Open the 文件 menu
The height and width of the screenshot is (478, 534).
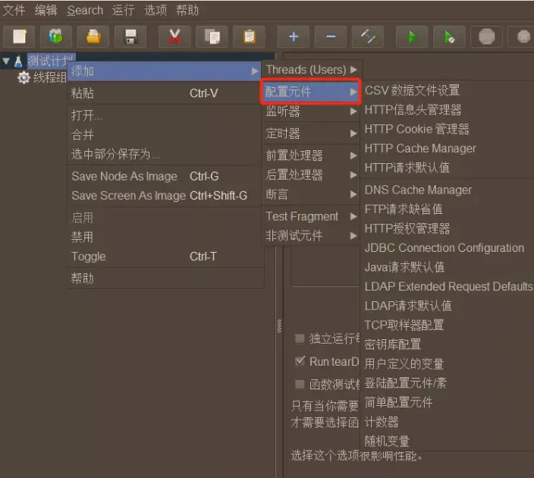point(14,10)
